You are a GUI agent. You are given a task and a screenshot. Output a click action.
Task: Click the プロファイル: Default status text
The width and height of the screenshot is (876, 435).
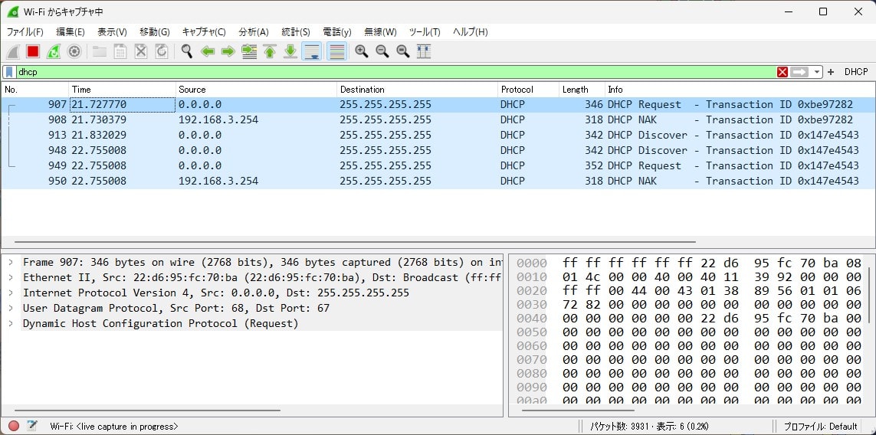point(820,426)
